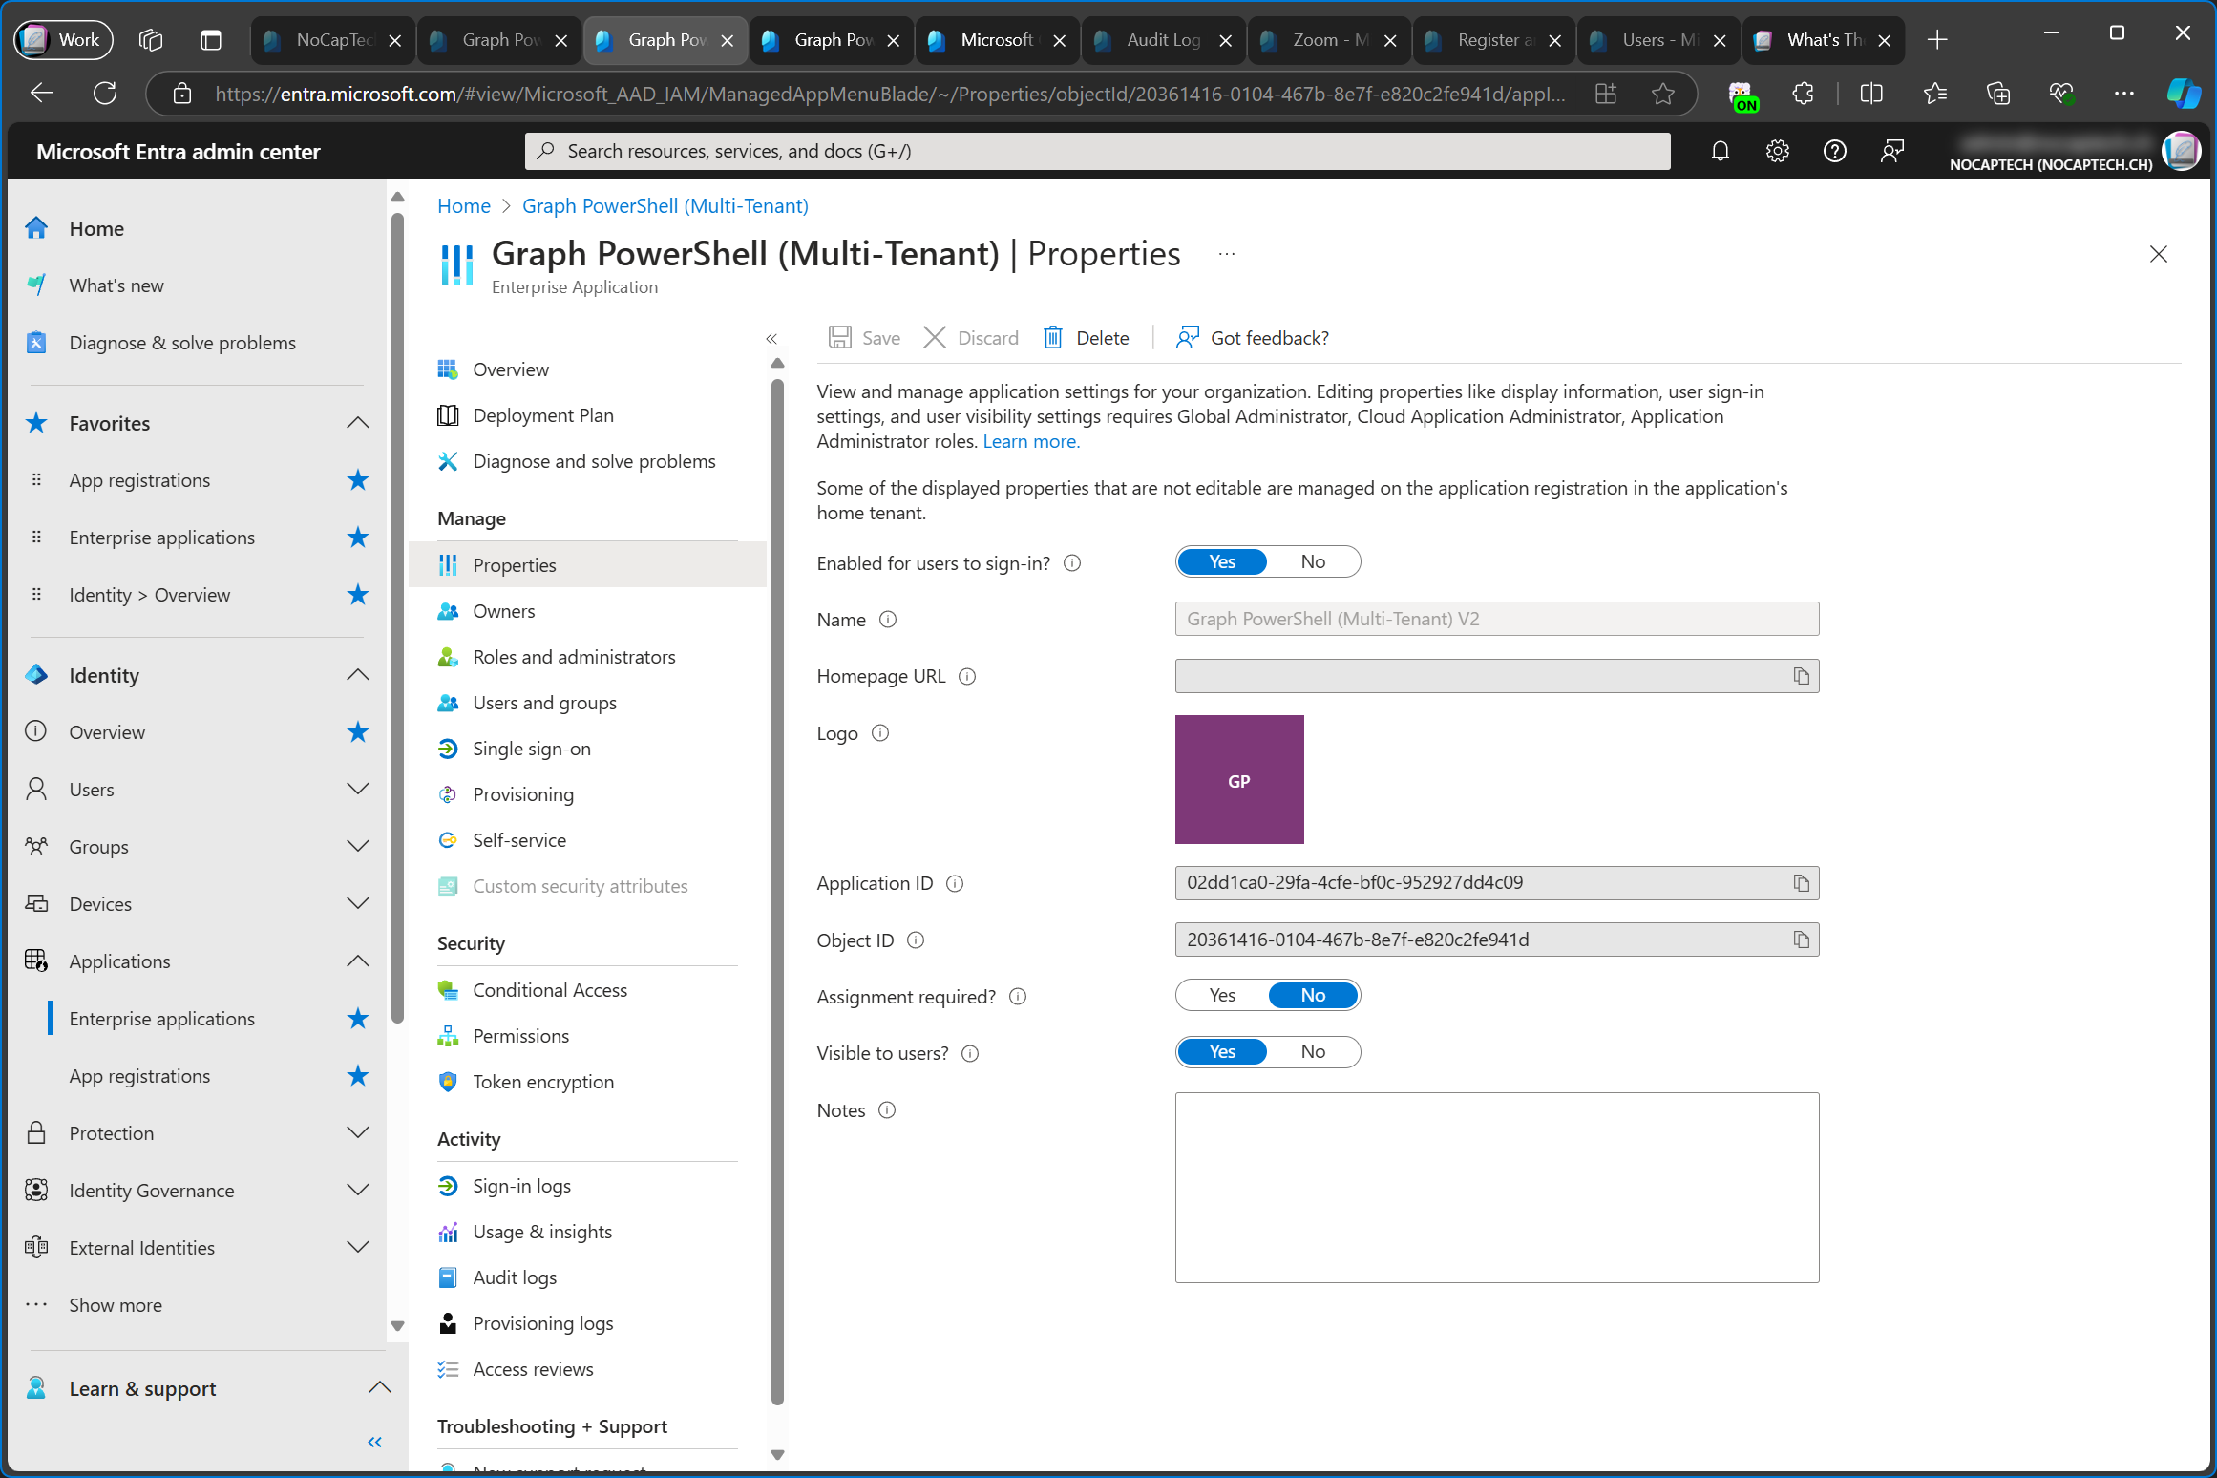
Task: Unfavorite Identity > Overview star
Action: click(x=358, y=595)
